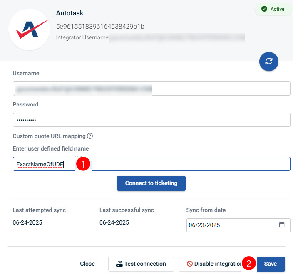The image size is (293, 274).
Task: Click the blue refresh sync icon
Action: pos(268,62)
